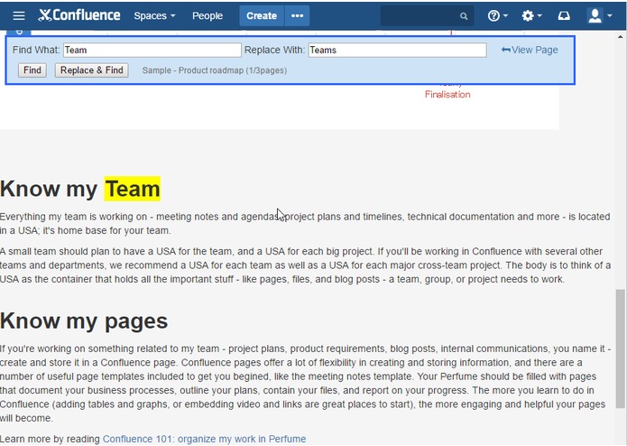Image resolution: width=627 pixels, height=446 pixels.
Task: Click the scrollbar up arrow
Action: point(620,37)
